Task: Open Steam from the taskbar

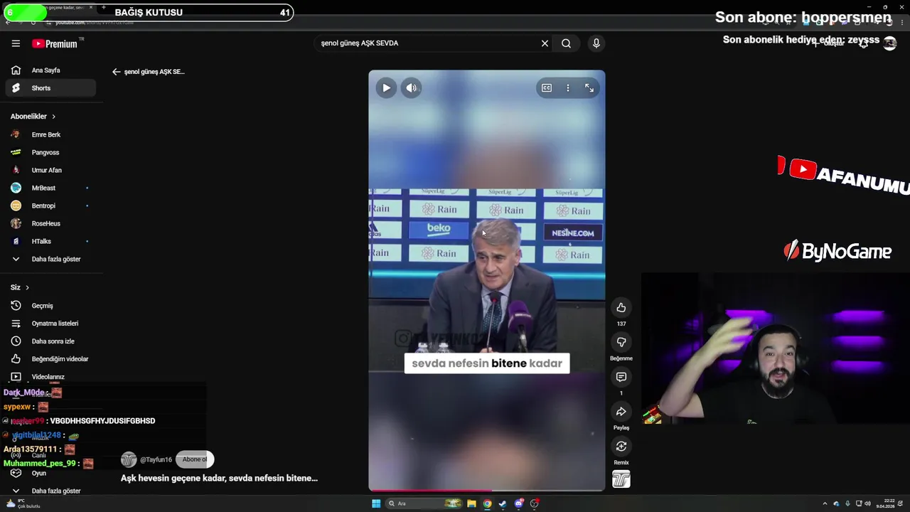Action: 503,503
